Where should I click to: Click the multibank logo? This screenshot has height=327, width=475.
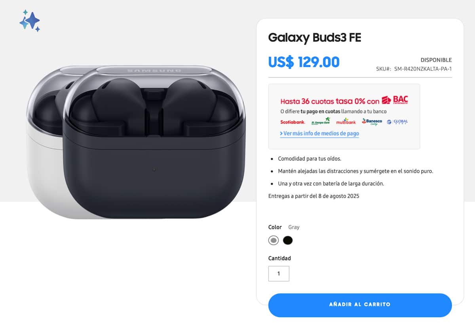[x=346, y=121]
